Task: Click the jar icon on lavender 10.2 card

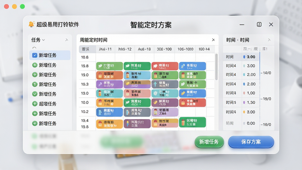Action: (155, 112)
